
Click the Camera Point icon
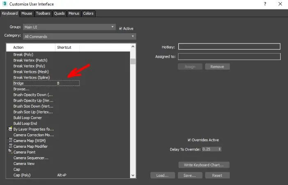pos(10,152)
